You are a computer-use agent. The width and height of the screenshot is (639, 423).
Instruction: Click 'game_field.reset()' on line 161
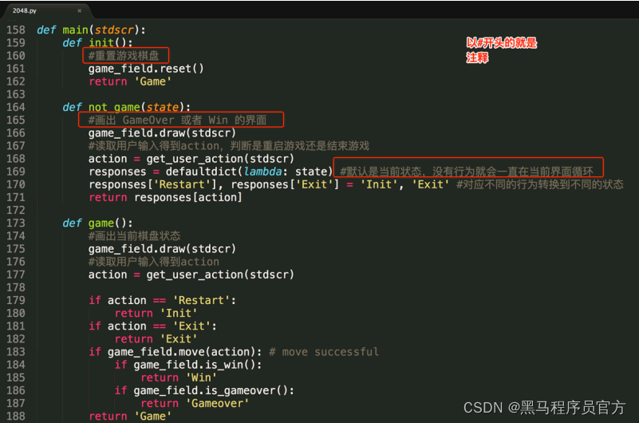146,69
